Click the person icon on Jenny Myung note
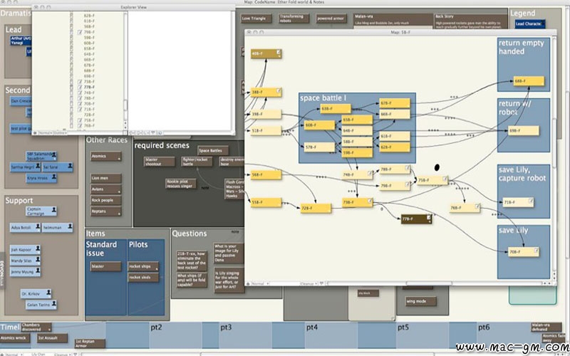 coord(38,271)
